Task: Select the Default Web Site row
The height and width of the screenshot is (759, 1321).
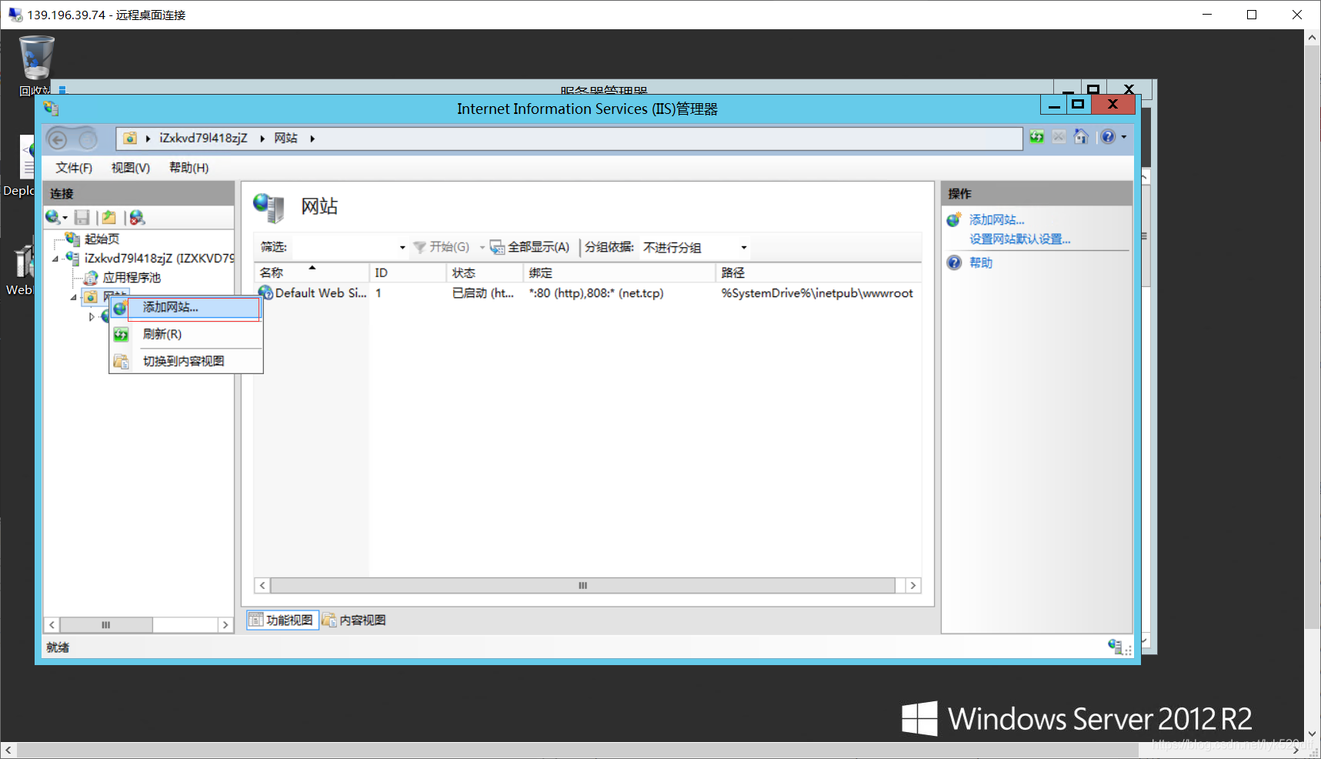Action: click(x=320, y=293)
